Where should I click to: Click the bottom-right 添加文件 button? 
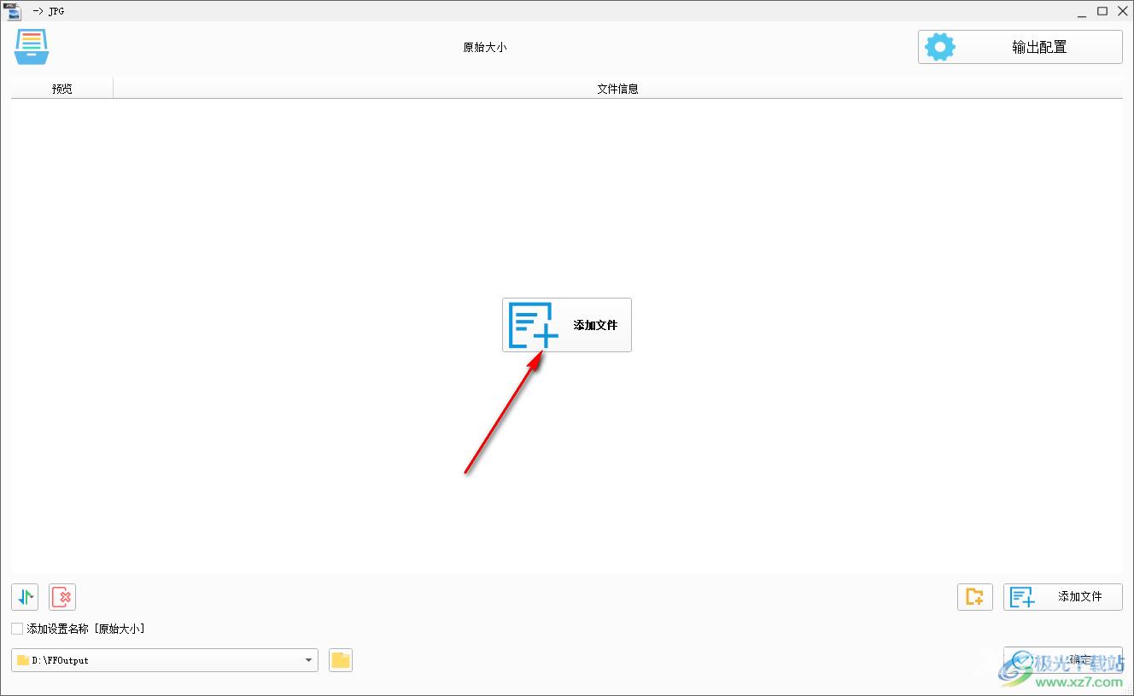1063,597
